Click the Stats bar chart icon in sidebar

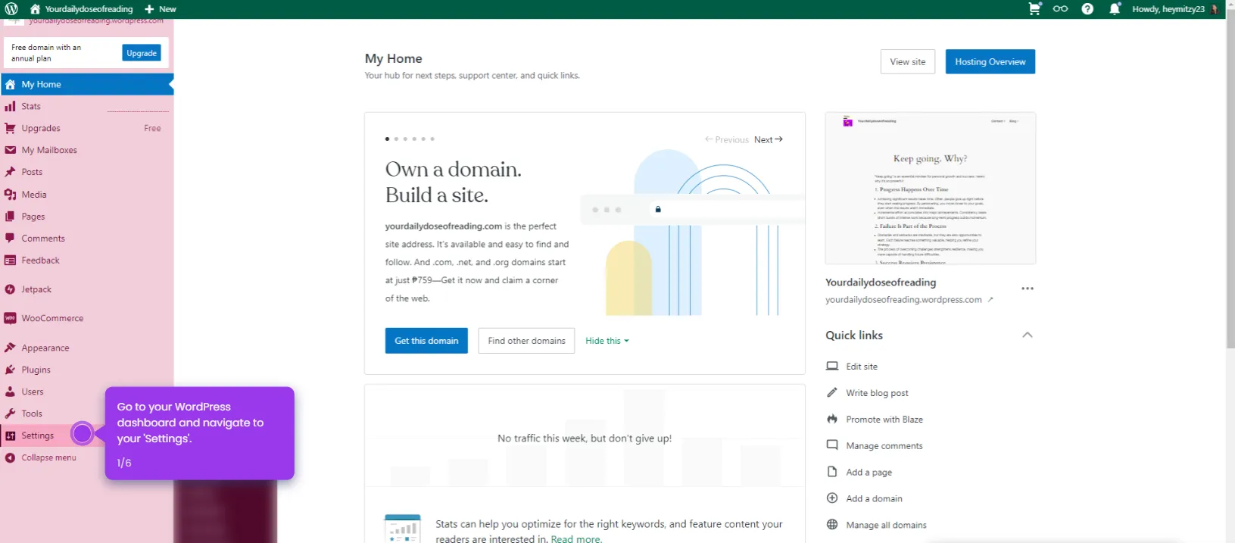(10, 106)
